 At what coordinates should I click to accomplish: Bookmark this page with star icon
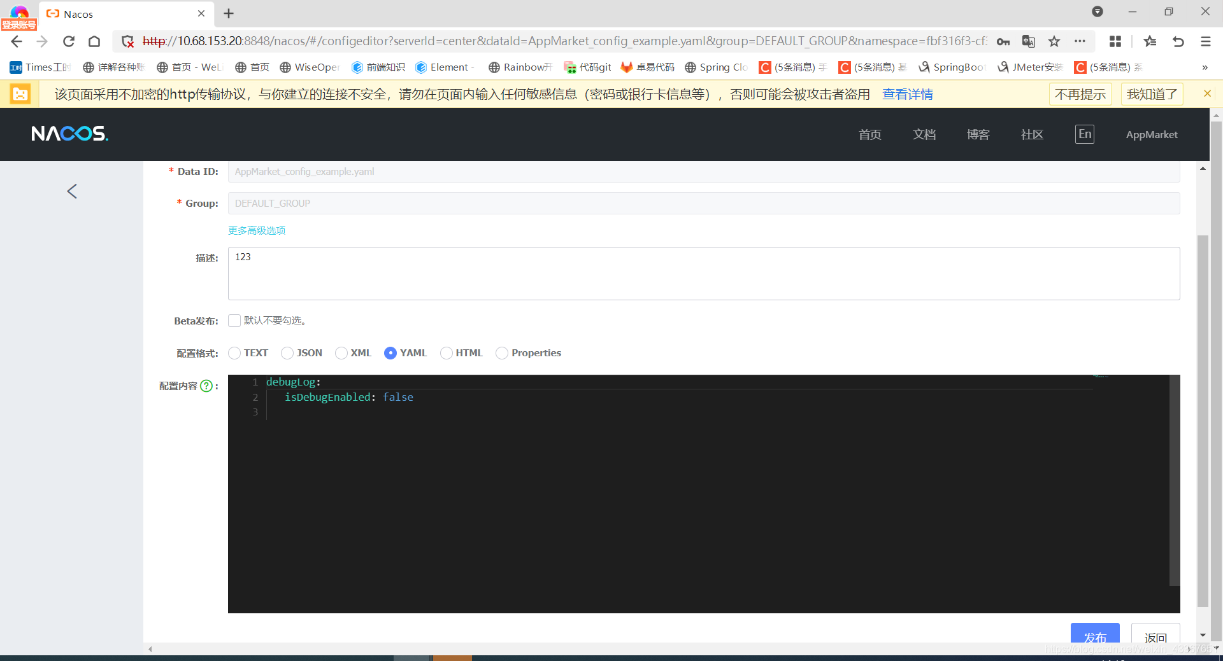coord(1054,41)
